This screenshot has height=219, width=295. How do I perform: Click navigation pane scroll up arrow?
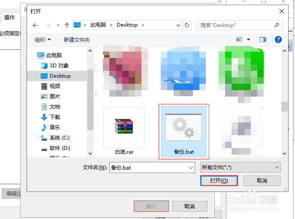click(x=90, y=51)
